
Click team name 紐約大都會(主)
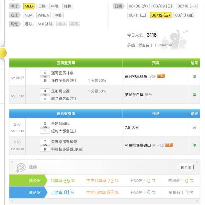click(x=63, y=131)
